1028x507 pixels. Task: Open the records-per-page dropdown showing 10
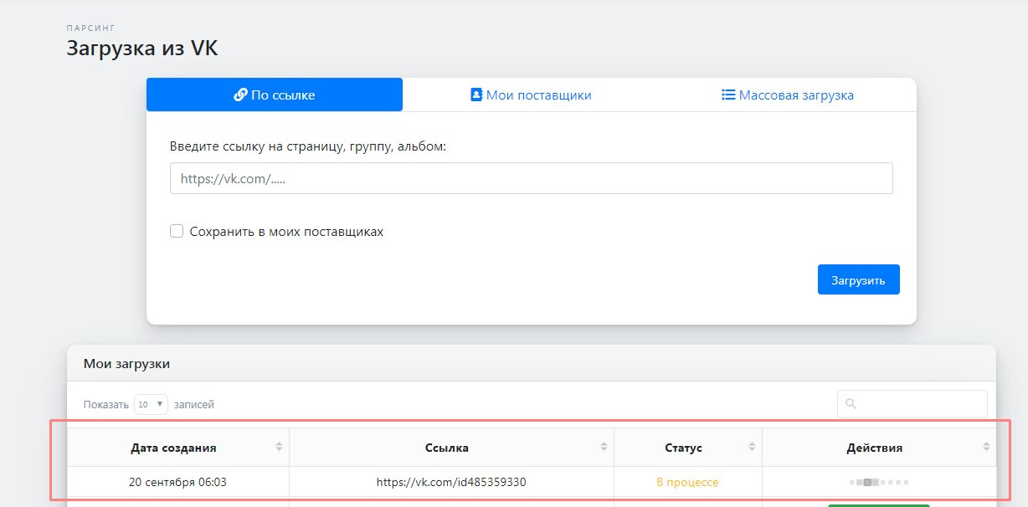pyautogui.click(x=151, y=404)
